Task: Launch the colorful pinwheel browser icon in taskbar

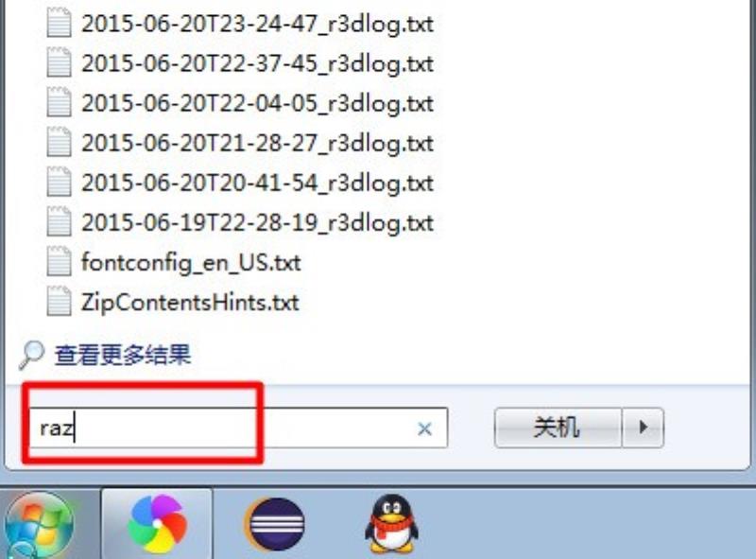Action: pyautogui.click(x=157, y=524)
